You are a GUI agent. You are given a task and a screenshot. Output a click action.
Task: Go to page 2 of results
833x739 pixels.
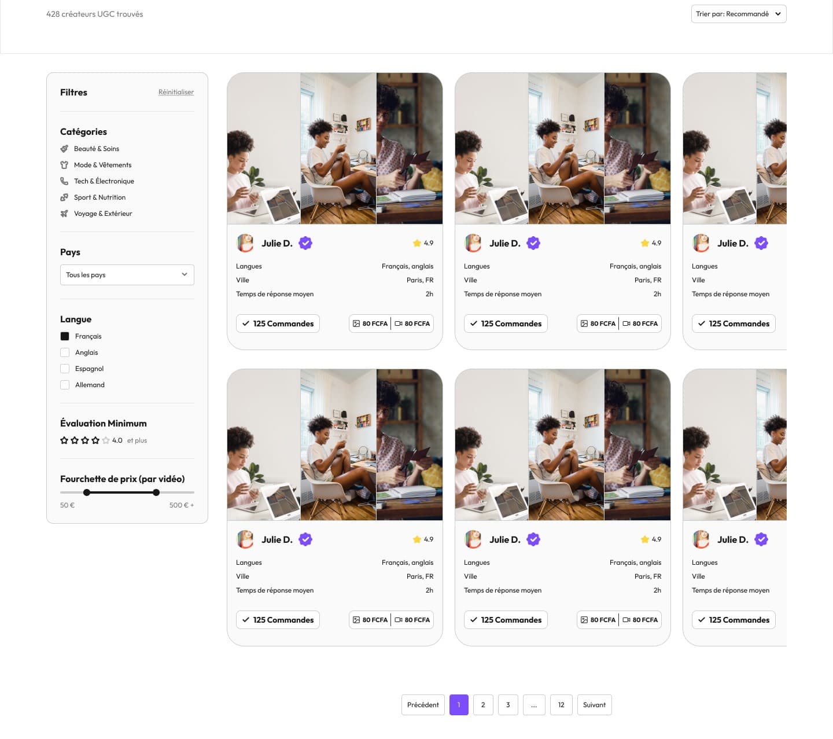[x=483, y=705]
